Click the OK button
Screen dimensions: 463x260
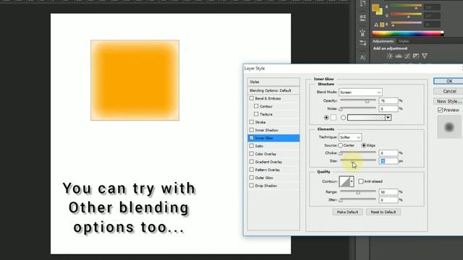click(449, 81)
